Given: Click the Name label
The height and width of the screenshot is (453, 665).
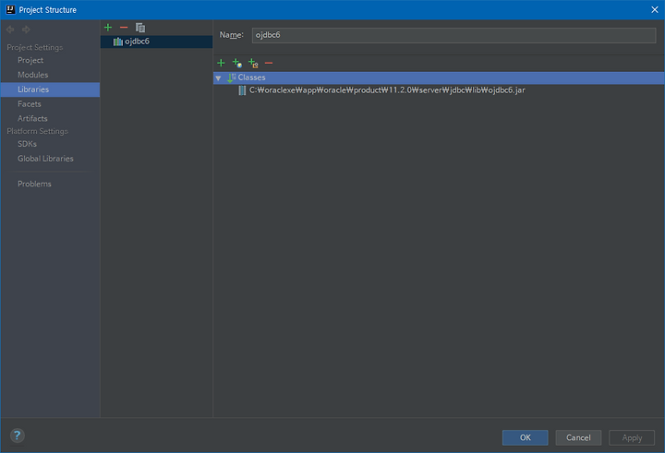Looking at the screenshot, I should pyautogui.click(x=232, y=35).
